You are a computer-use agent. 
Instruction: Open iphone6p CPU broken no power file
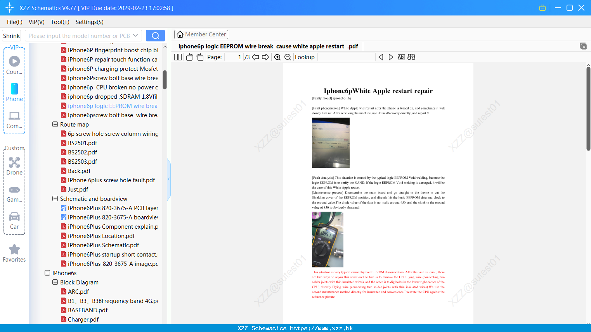(x=109, y=87)
